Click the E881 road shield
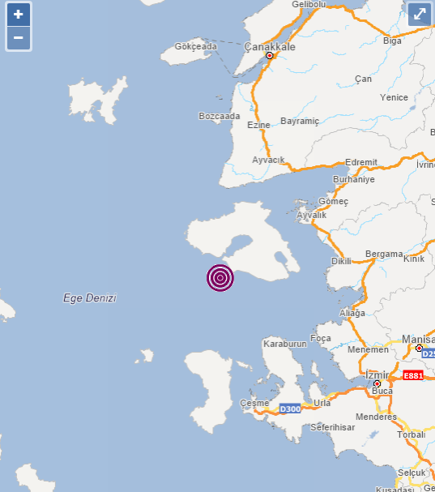The image size is (435, 492). pyautogui.click(x=413, y=375)
